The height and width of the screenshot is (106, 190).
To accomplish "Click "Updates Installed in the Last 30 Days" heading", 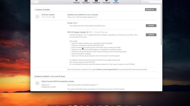I will pos(50,77).
